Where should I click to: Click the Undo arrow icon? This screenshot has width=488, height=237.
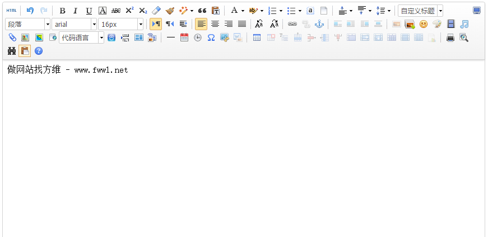30,11
